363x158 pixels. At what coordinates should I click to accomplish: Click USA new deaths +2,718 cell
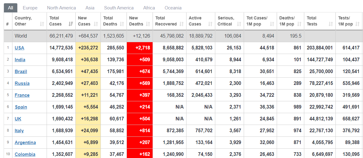(x=140, y=48)
